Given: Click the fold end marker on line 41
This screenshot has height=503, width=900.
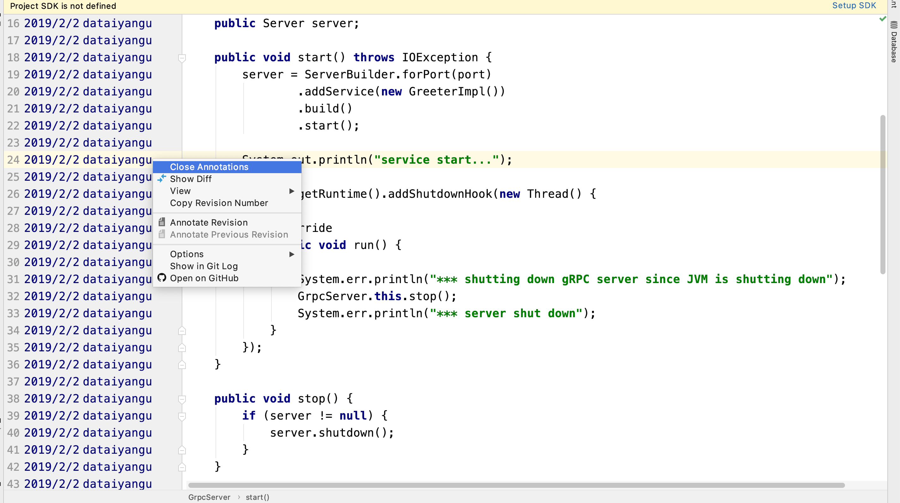Looking at the screenshot, I should (182, 450).
